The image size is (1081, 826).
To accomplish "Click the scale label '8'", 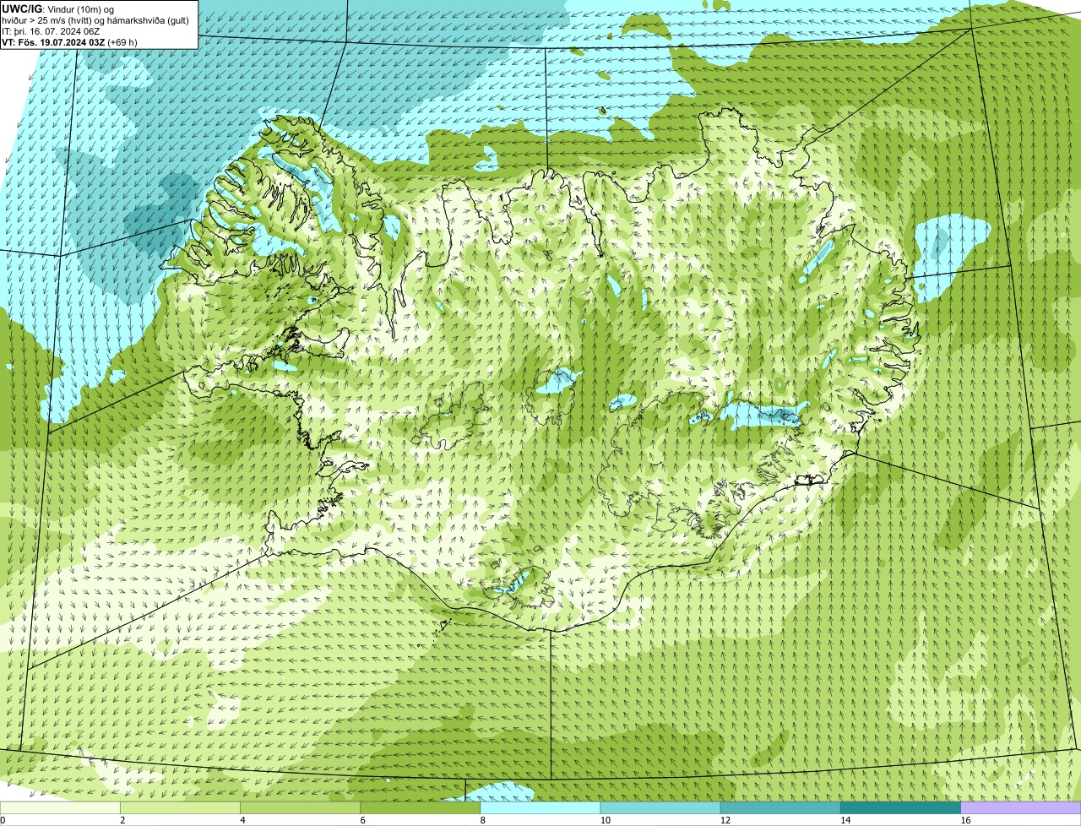I will 483,820.
